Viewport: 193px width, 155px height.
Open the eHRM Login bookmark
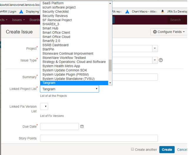pos(8,11)
